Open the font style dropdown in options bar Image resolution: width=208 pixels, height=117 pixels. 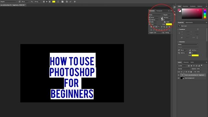point(8,2)
